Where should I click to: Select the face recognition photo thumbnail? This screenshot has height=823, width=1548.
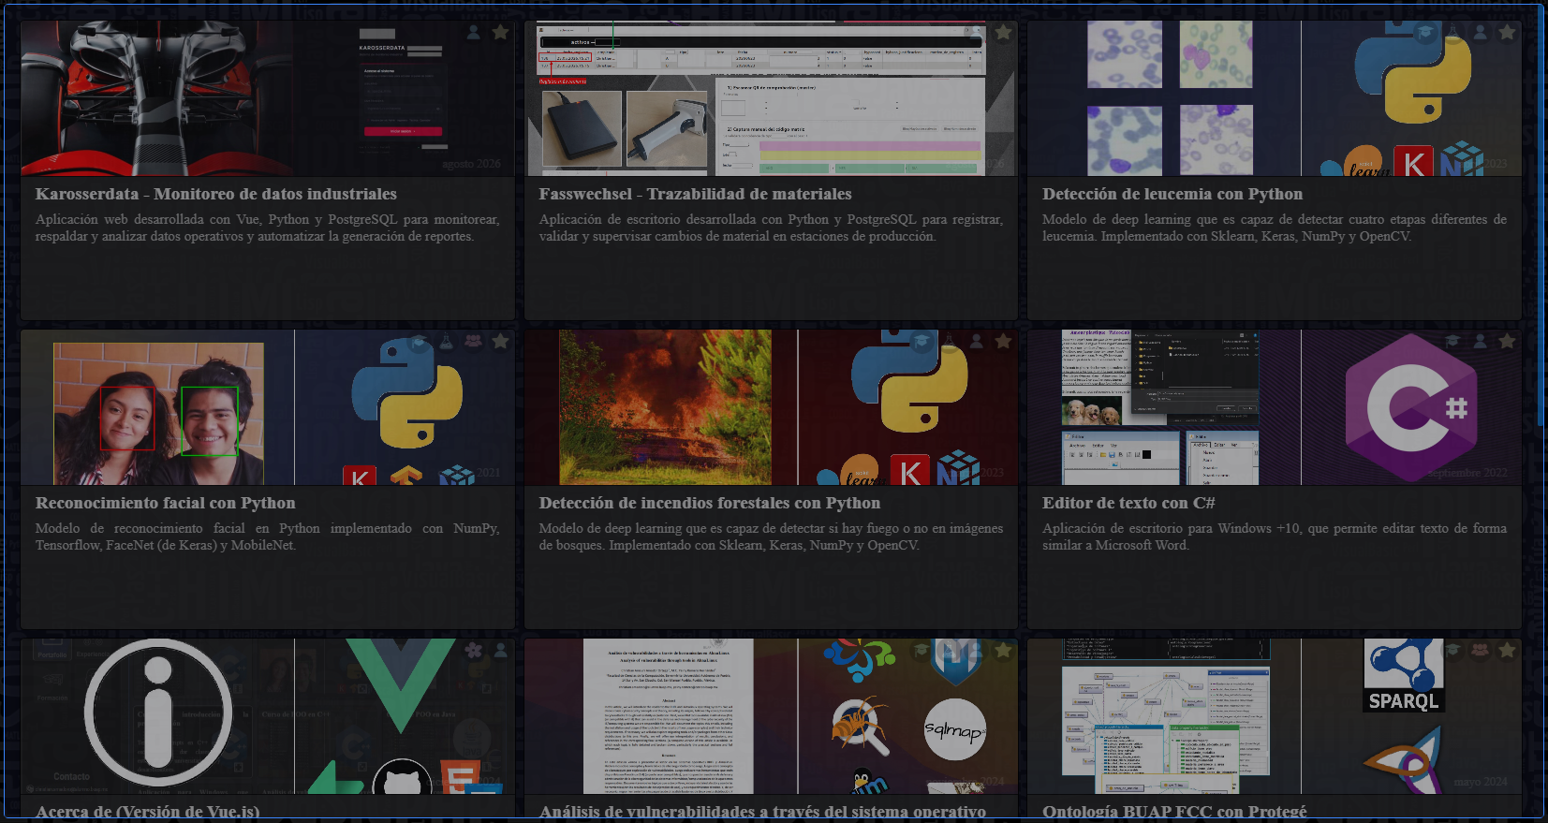click(x=158, y=413)
